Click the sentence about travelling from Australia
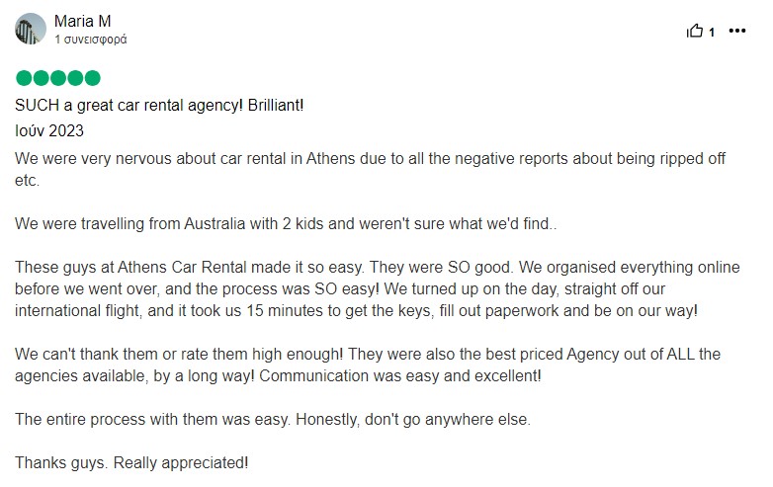 coord(286,223)
